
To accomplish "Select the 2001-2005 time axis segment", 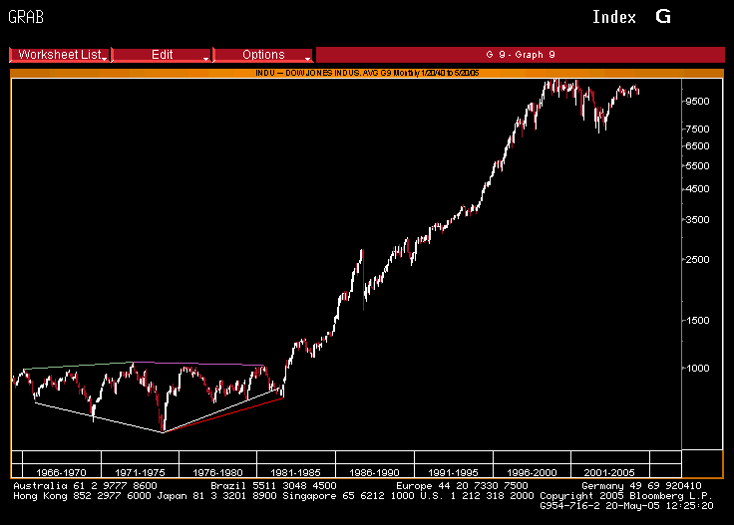I will 609,471.
